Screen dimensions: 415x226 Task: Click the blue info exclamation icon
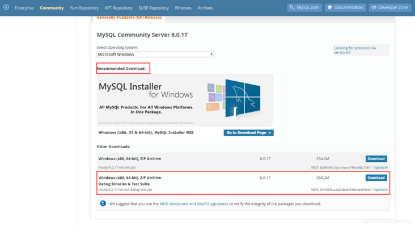[x=103, y=203]
